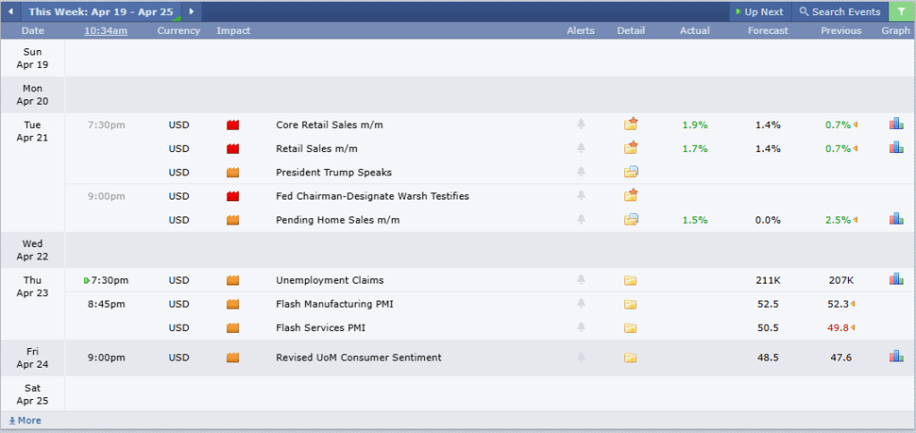Screen dimensions: 916x433
Task: Click the calendar filter funnel icon
Action: click(x=901, y=12)
